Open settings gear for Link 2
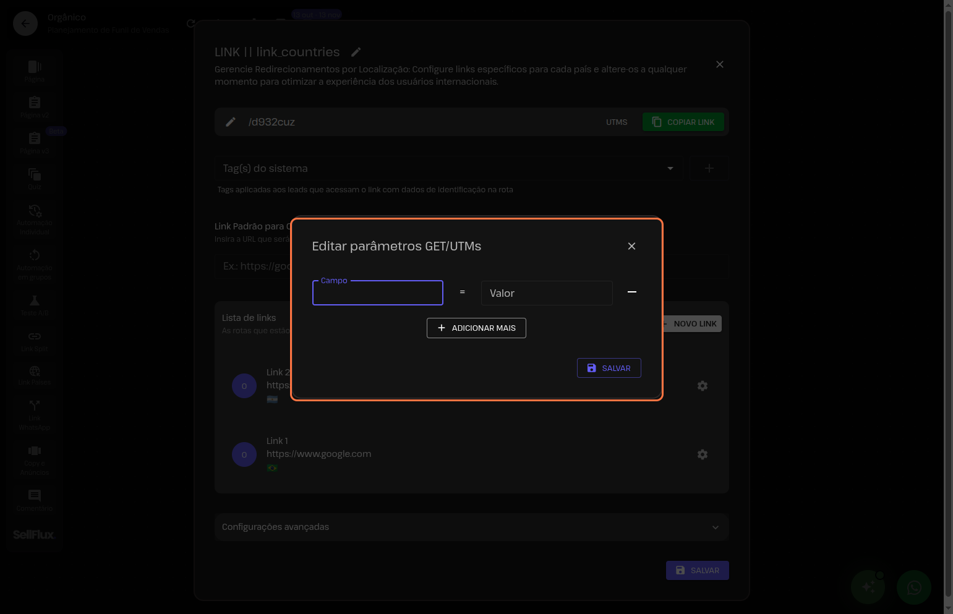 pos(702,386)
